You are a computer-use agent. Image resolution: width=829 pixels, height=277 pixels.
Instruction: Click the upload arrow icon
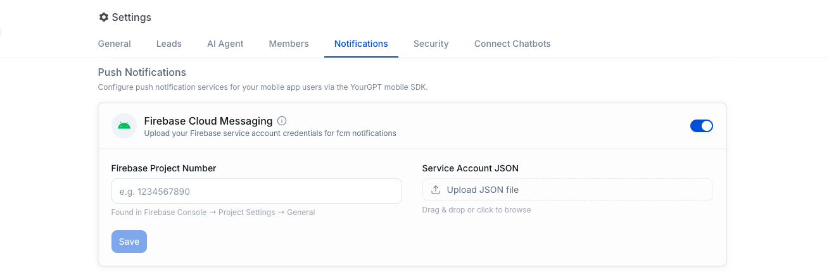pyautogui.click(x=436, y=190)
